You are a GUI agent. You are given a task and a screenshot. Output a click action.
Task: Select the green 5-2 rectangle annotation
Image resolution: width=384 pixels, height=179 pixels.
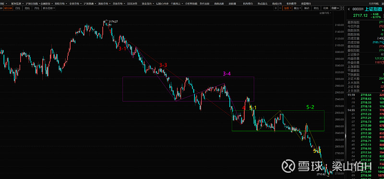278,121
